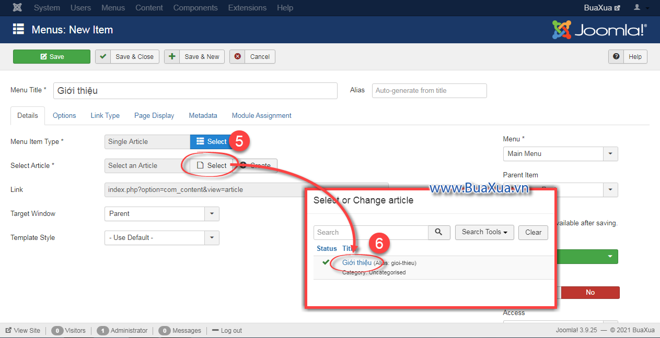
Task: Click the Menu Title input field
Action: tap(195, 90)
